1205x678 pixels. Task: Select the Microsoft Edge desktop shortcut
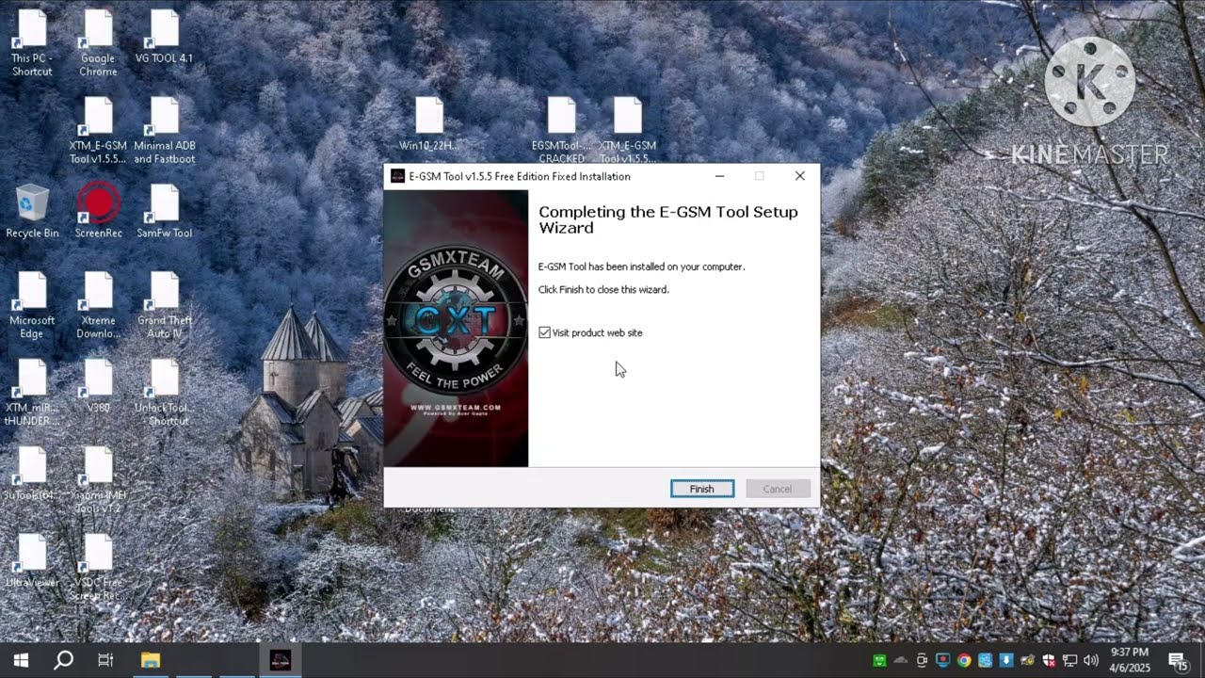click(x=32, y=306)
